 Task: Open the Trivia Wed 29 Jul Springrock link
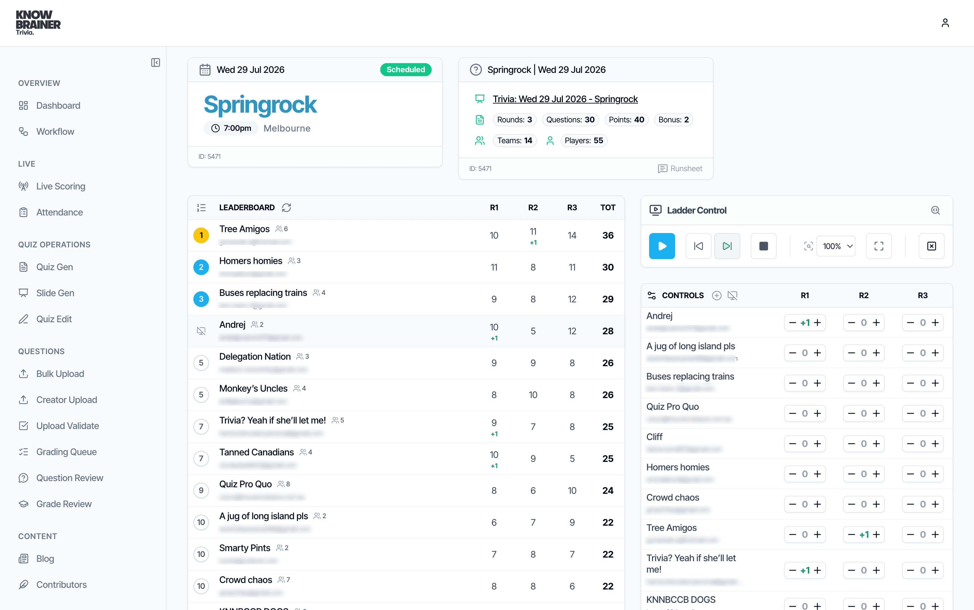coord(565,99)
